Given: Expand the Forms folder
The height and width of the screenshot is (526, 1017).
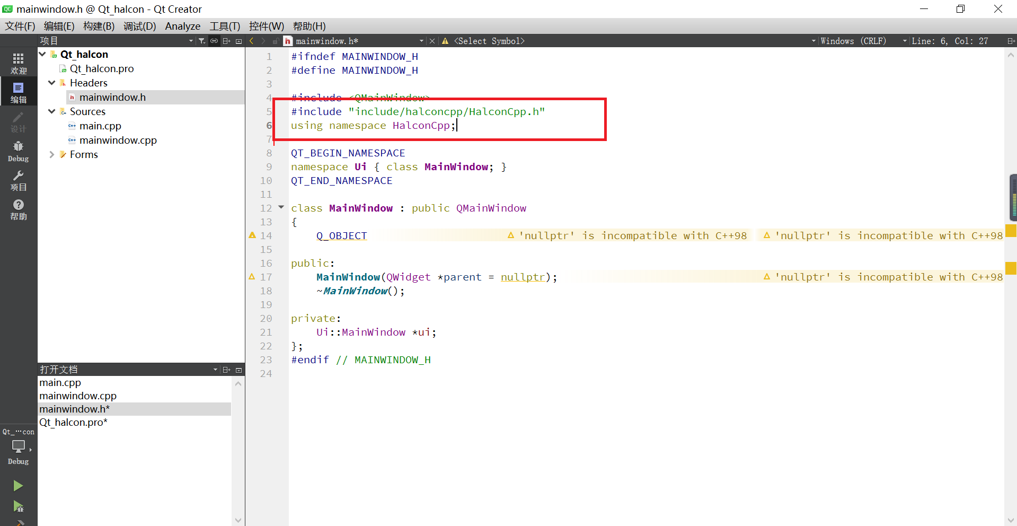Looking at the screenshot, I should (x=51, y=154).
